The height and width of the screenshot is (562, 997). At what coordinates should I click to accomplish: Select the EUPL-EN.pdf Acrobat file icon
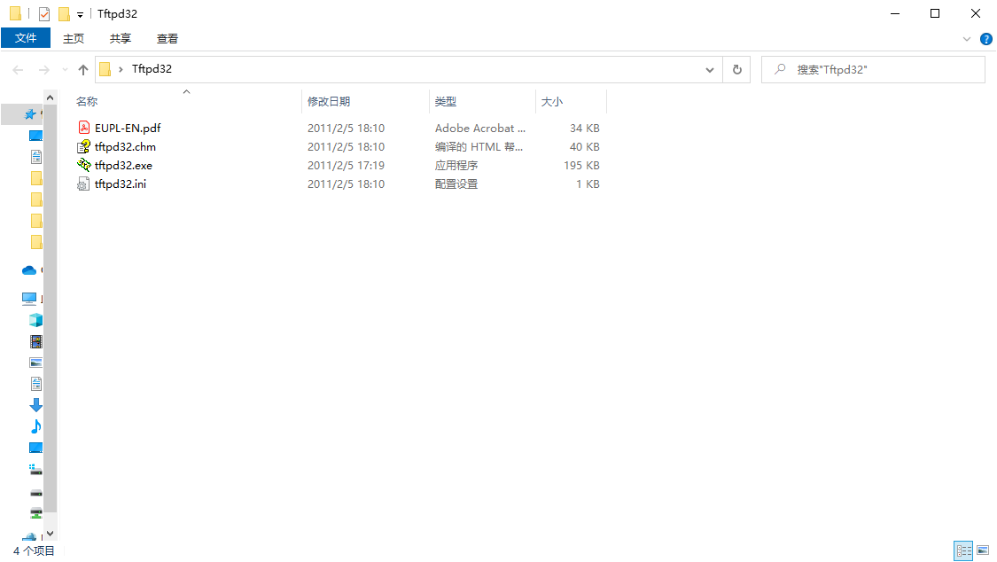pos(84,128)
